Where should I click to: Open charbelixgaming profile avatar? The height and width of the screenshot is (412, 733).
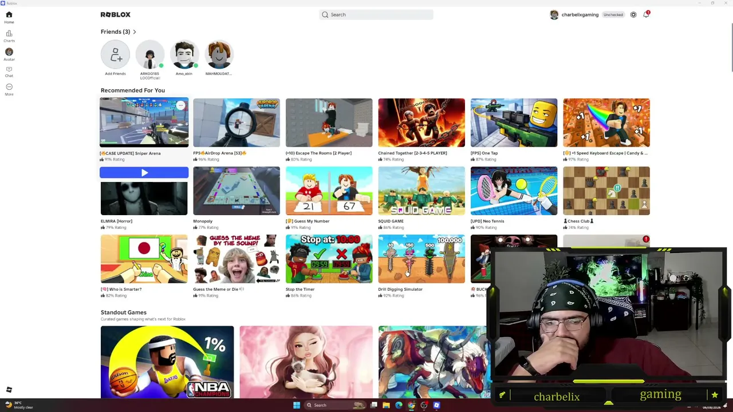coord(554,15)
